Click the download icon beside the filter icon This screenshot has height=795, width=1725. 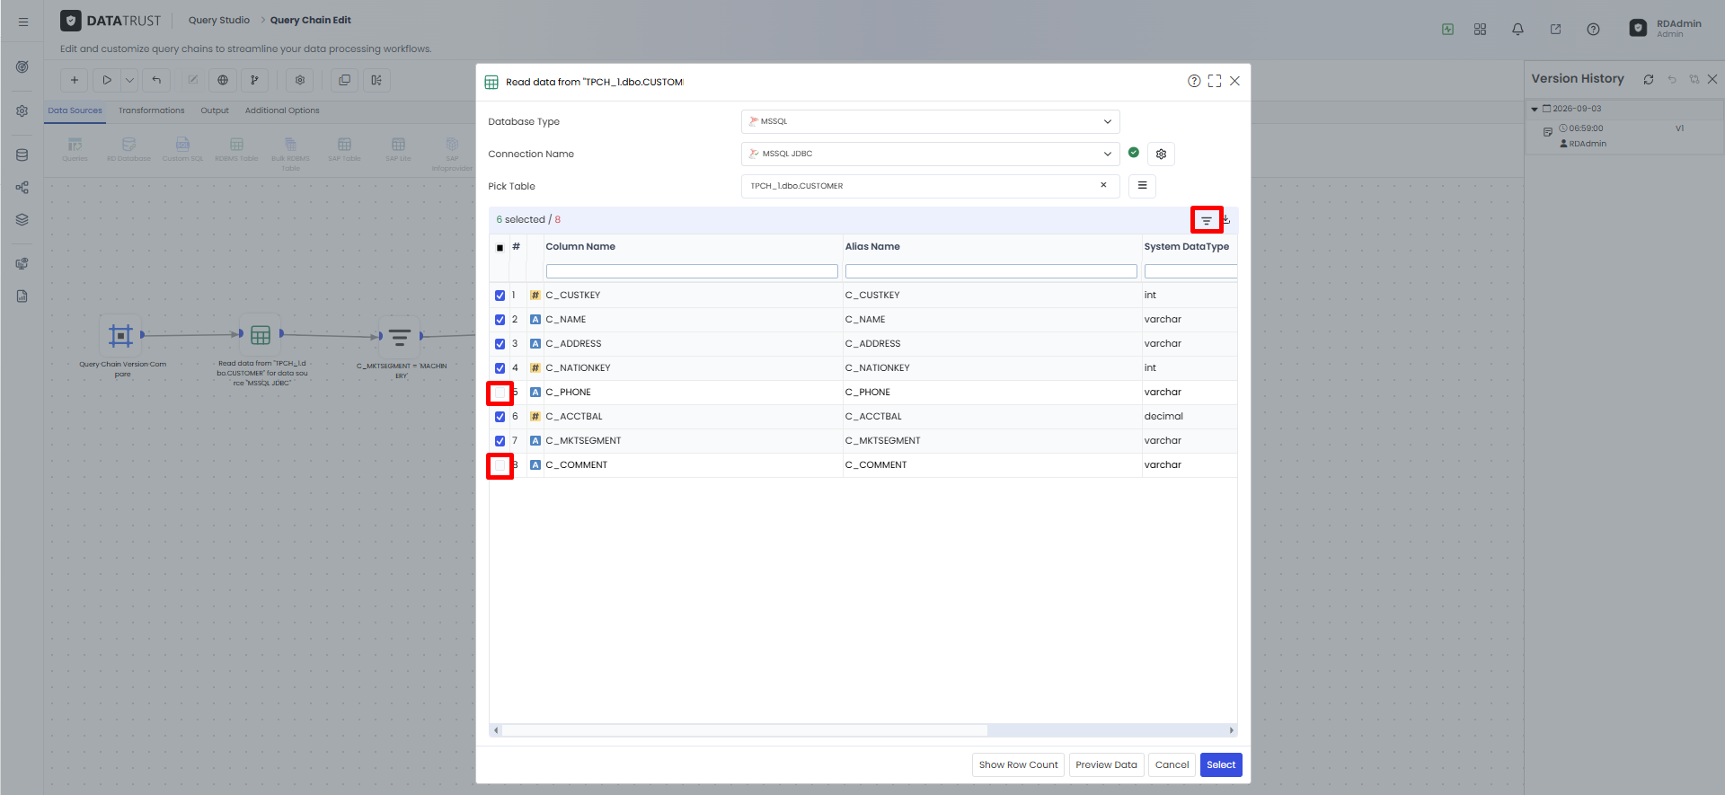coord(1226,220)
